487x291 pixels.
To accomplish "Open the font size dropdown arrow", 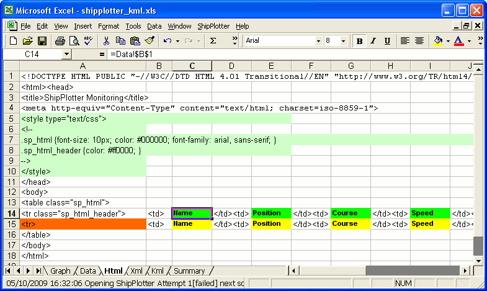I will point(343,41).
